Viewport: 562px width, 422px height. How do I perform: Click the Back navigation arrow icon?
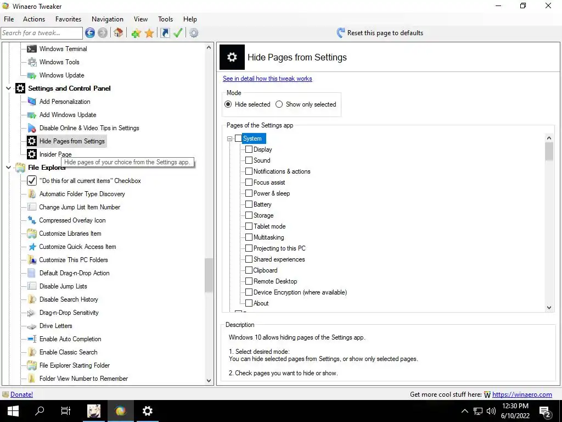click(90, 33)
